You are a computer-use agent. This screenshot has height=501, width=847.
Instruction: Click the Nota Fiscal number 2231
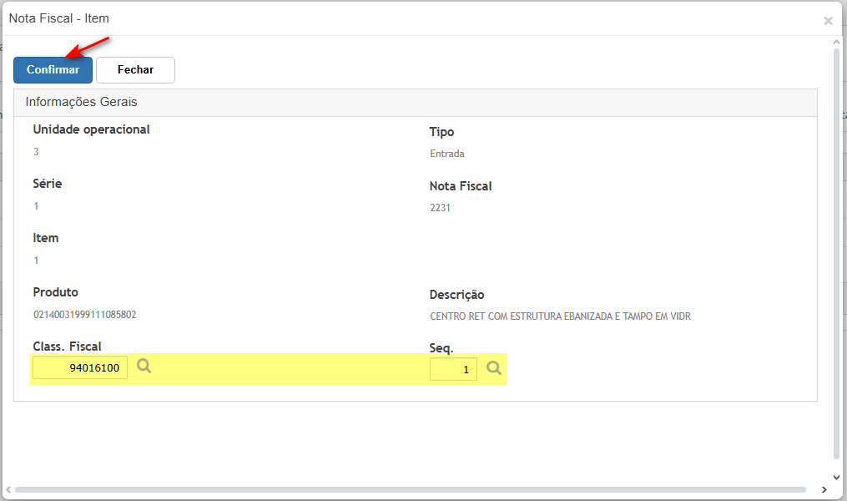point(440,208)
